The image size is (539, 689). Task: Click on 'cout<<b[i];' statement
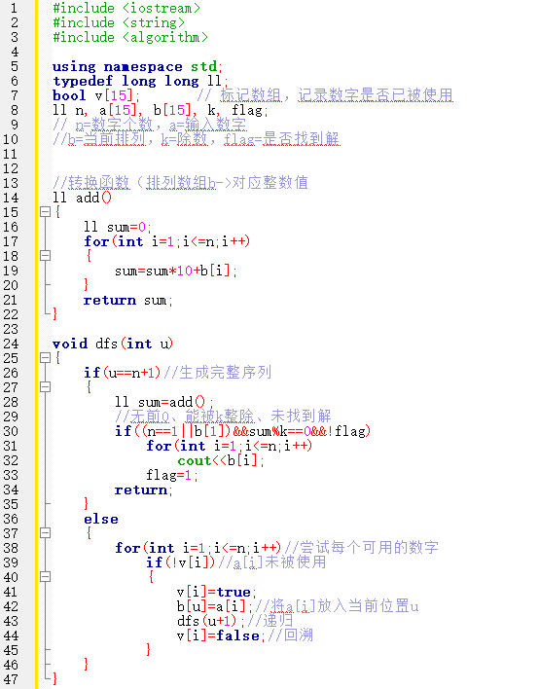click(221, 460)
